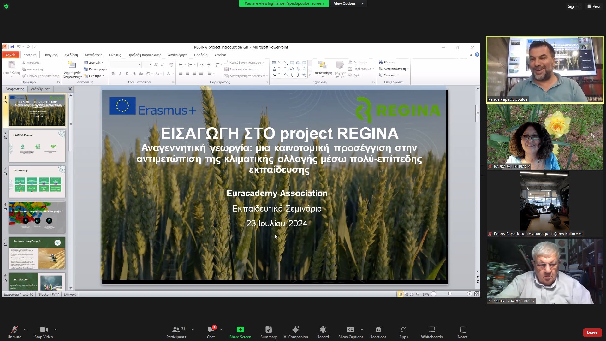Select the oval shape in shapes gallery

pos(298,63)
